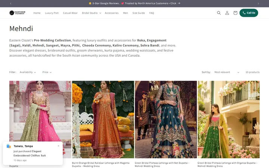Click the Mehndi page heading

(21, 28)
